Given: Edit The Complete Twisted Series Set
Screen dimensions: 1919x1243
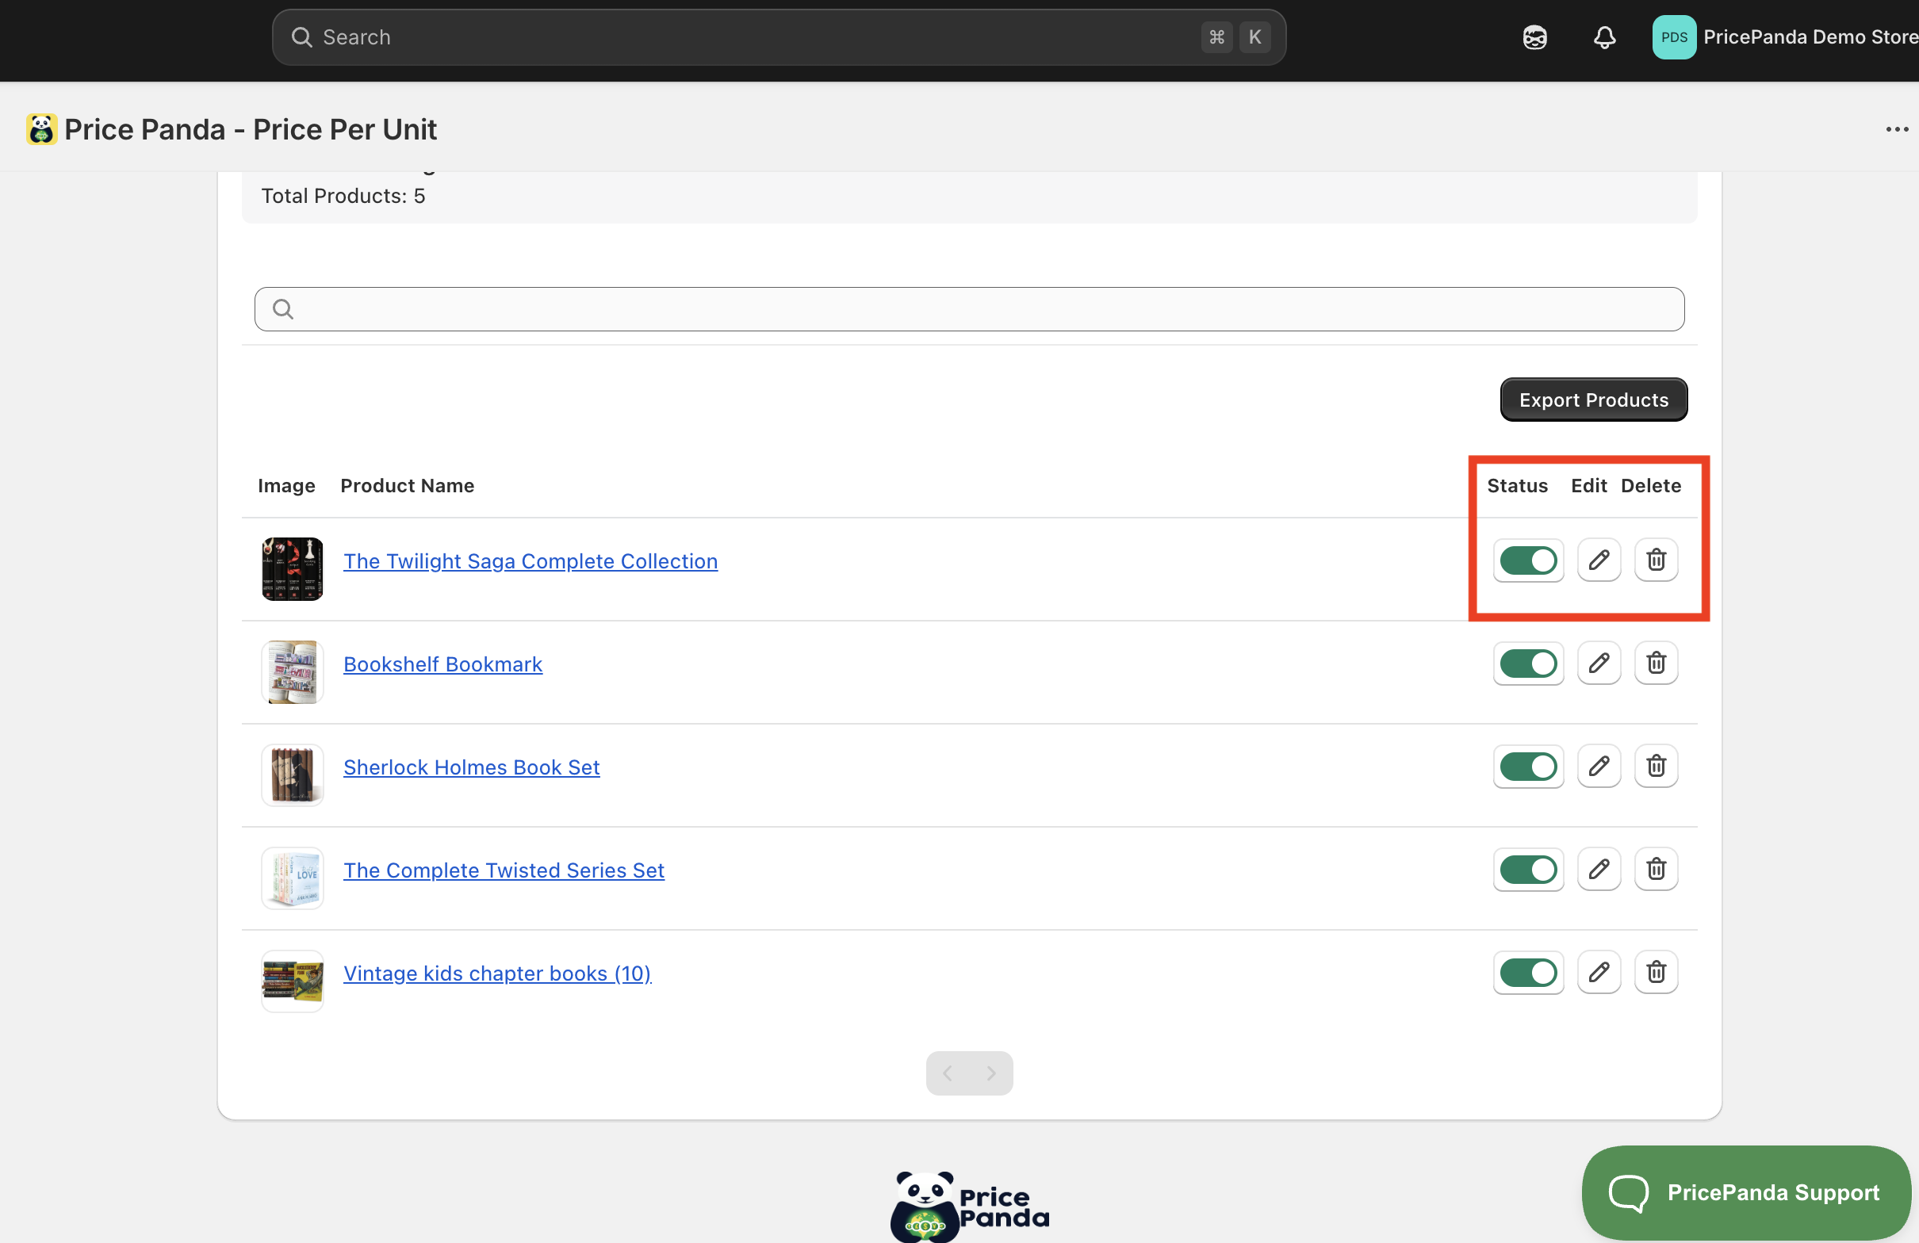Looking at the screenshot, I should tap(1599, 869).
